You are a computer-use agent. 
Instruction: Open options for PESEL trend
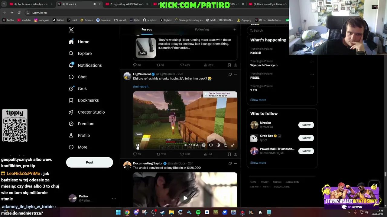click(x=312, y=74)
